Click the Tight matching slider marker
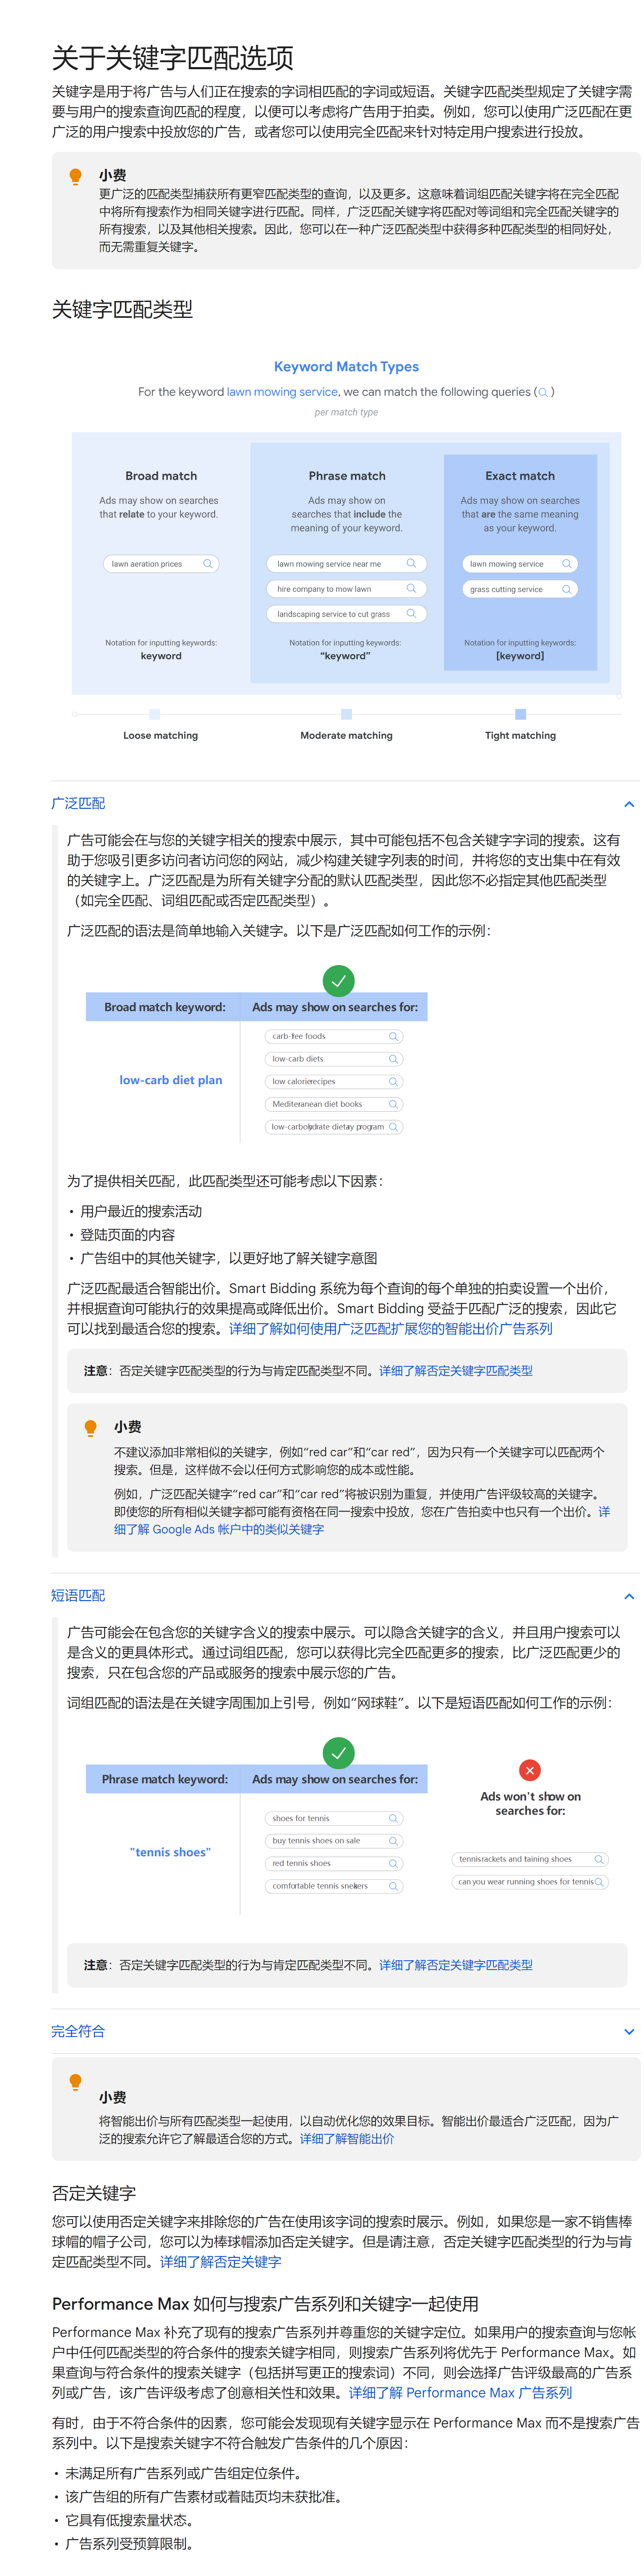 pos(520,714)
